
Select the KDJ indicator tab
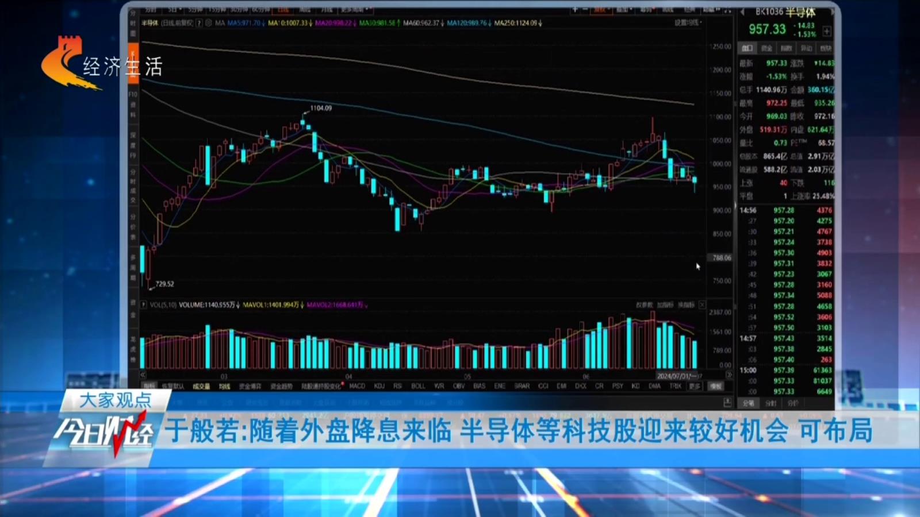[379, 386]
